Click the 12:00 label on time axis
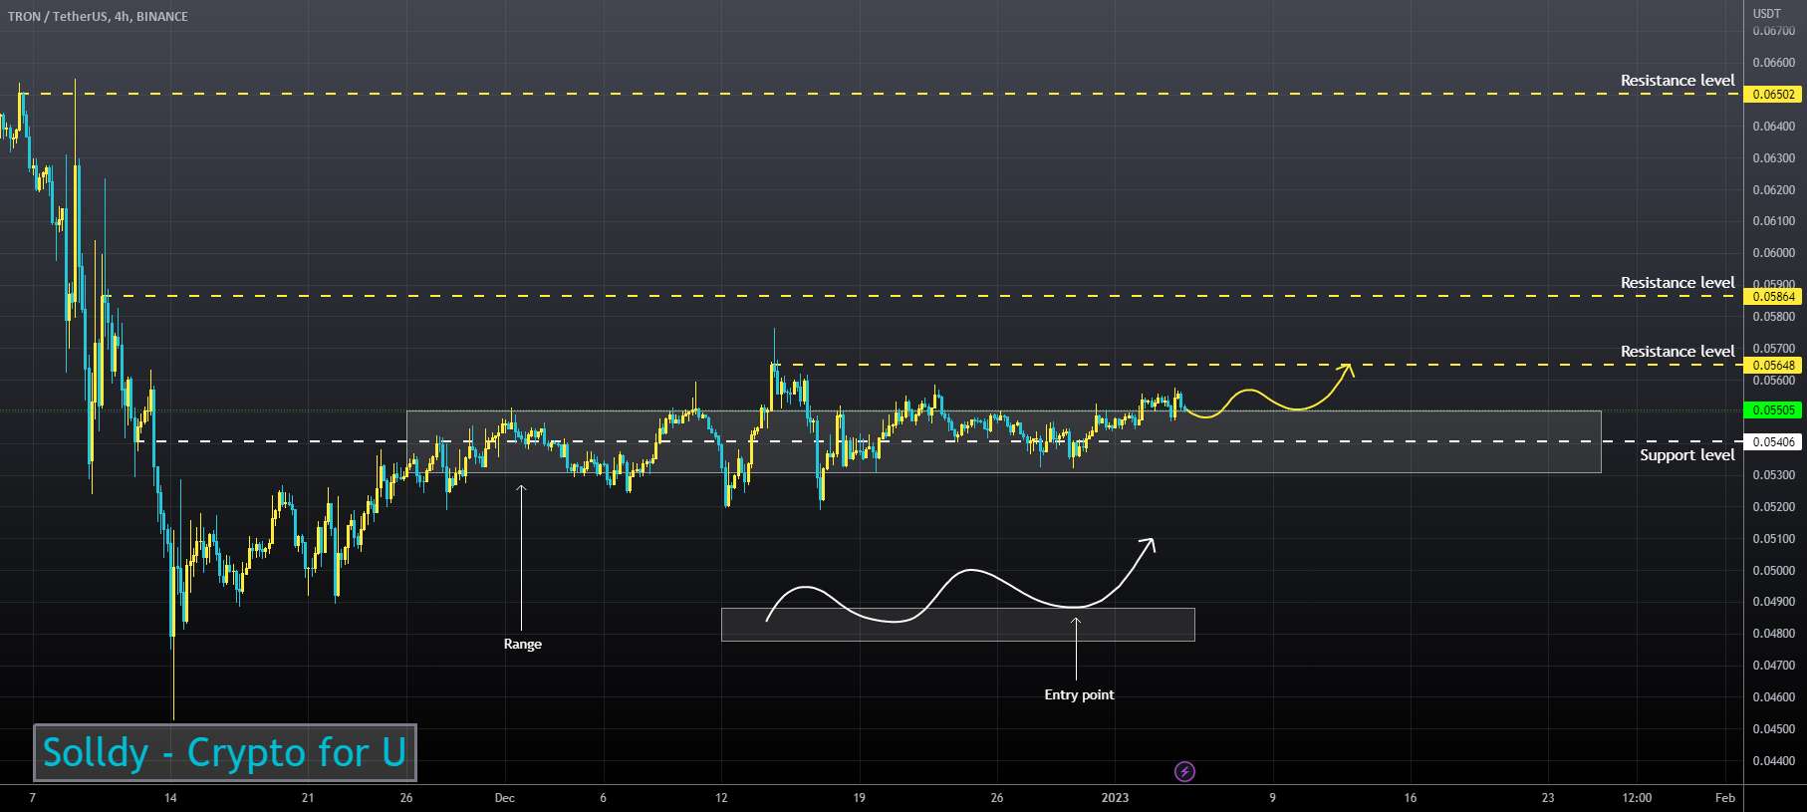1807x812 pixels. click(1637, 798)
